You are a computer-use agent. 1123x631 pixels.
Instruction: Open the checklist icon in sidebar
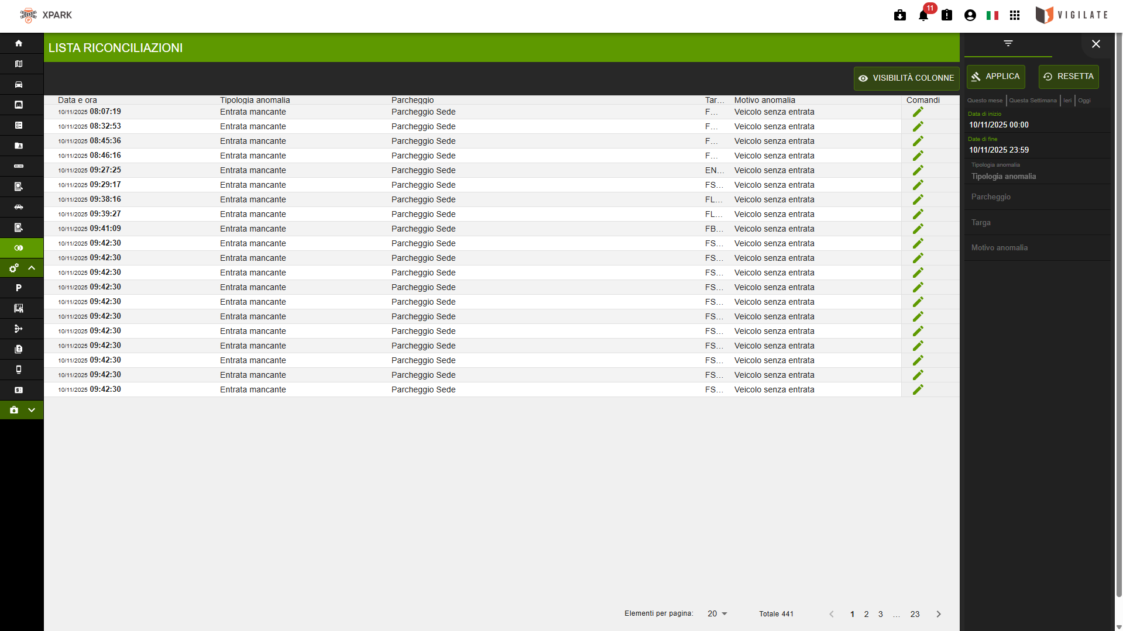click(19, 125)
